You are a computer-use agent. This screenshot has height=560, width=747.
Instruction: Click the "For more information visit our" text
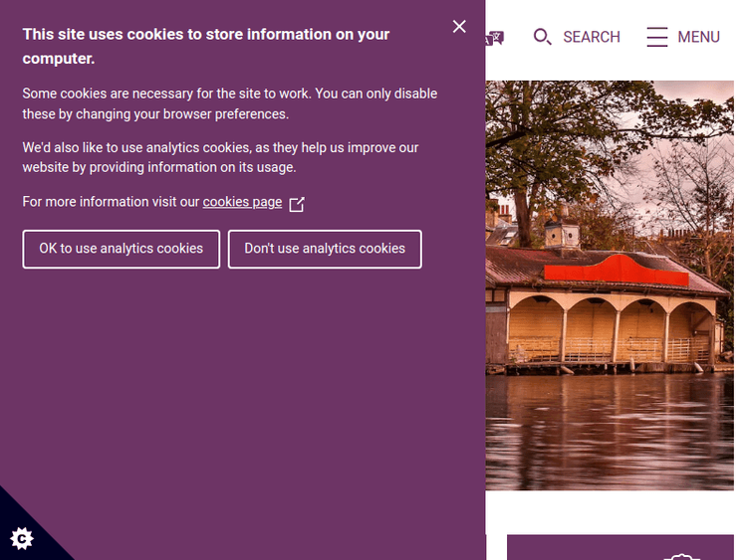click(x=112, y=202)
